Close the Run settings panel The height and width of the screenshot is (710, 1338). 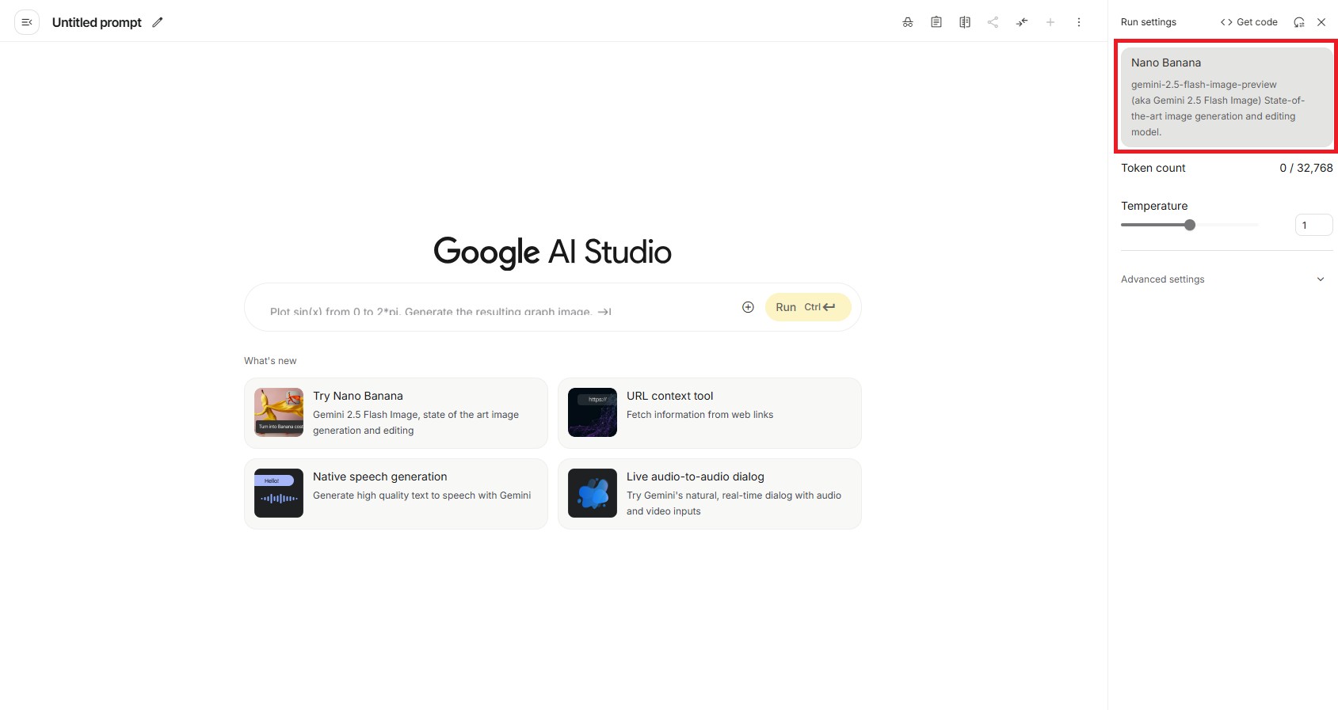pyautogui.click(x=1321, y=22)
